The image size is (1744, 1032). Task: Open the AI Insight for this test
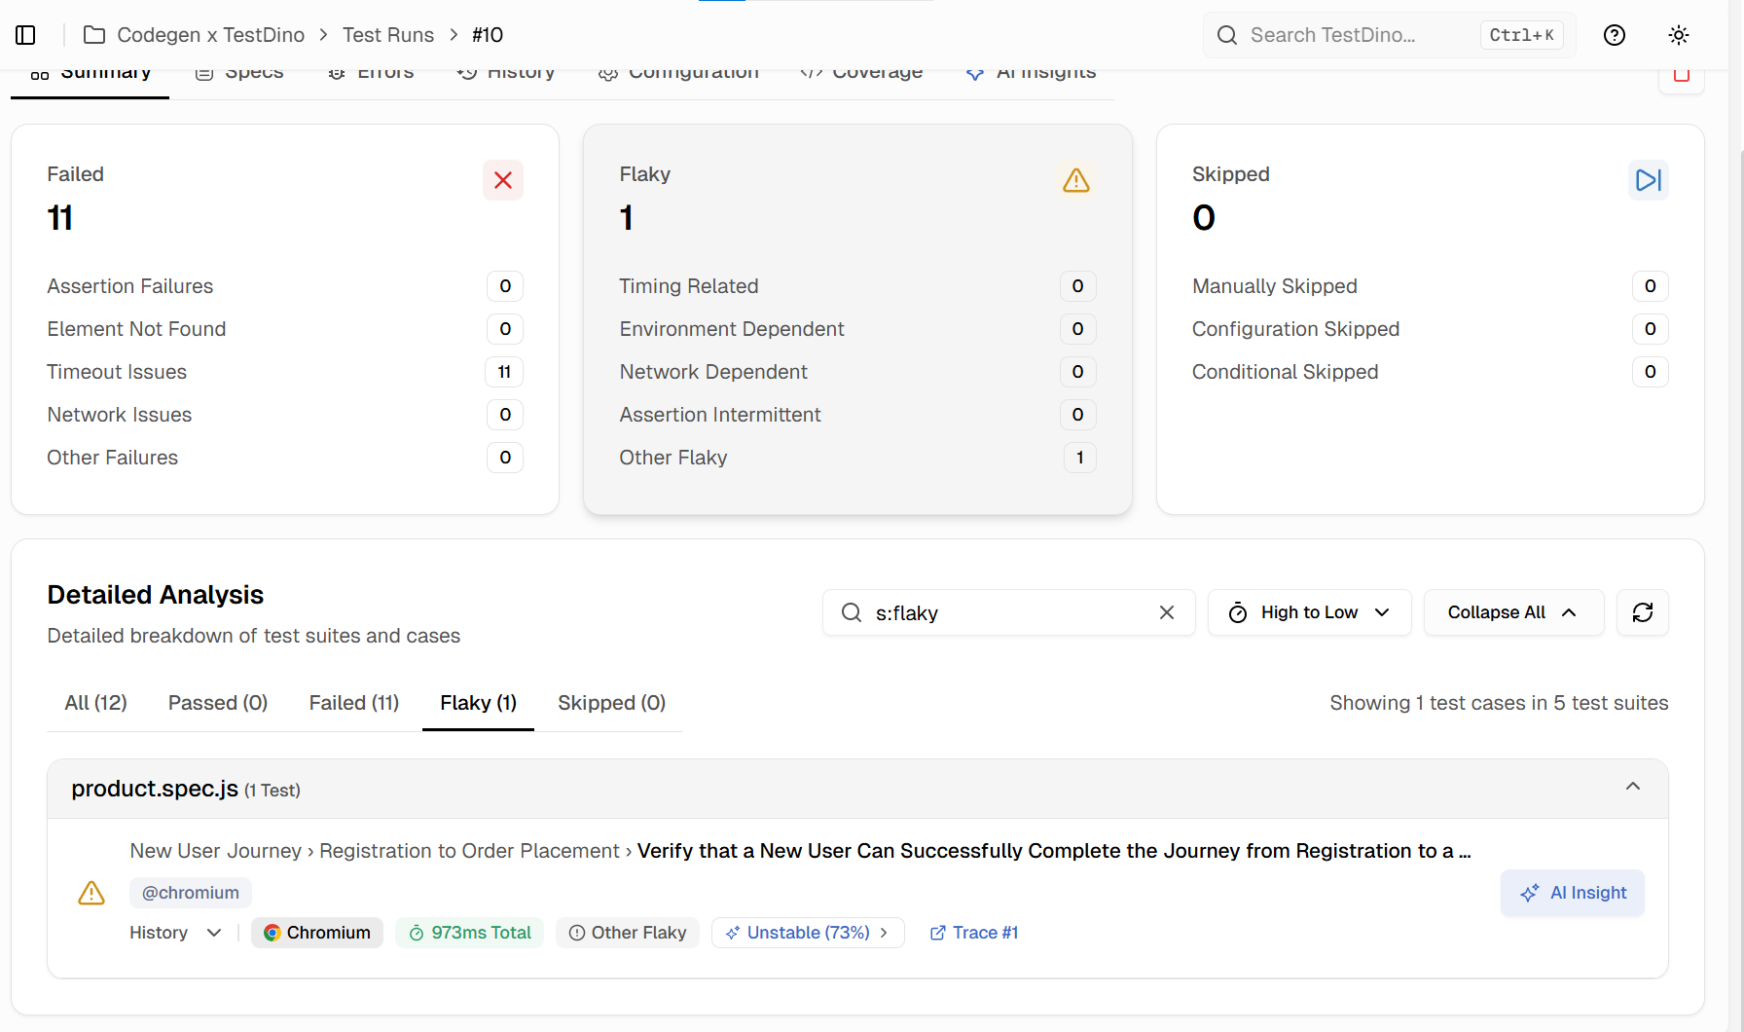[1572, 893]
